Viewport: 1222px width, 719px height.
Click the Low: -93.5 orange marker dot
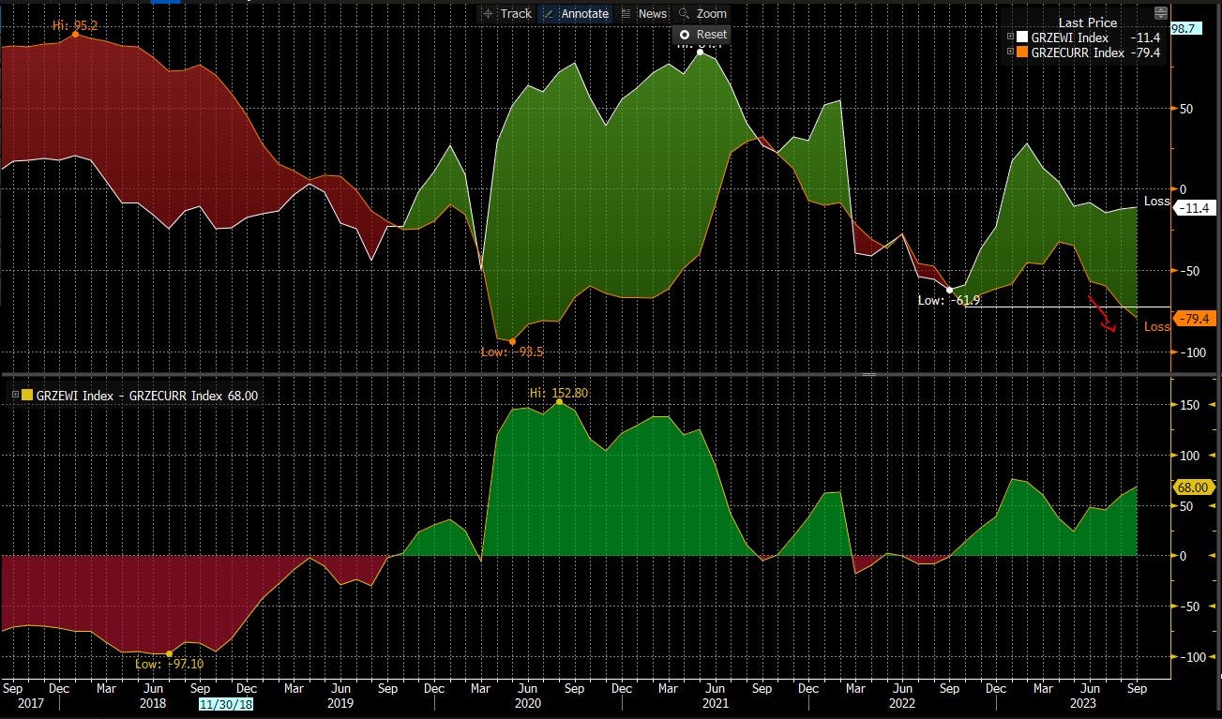pyautogui.click(x=513, y=341)
